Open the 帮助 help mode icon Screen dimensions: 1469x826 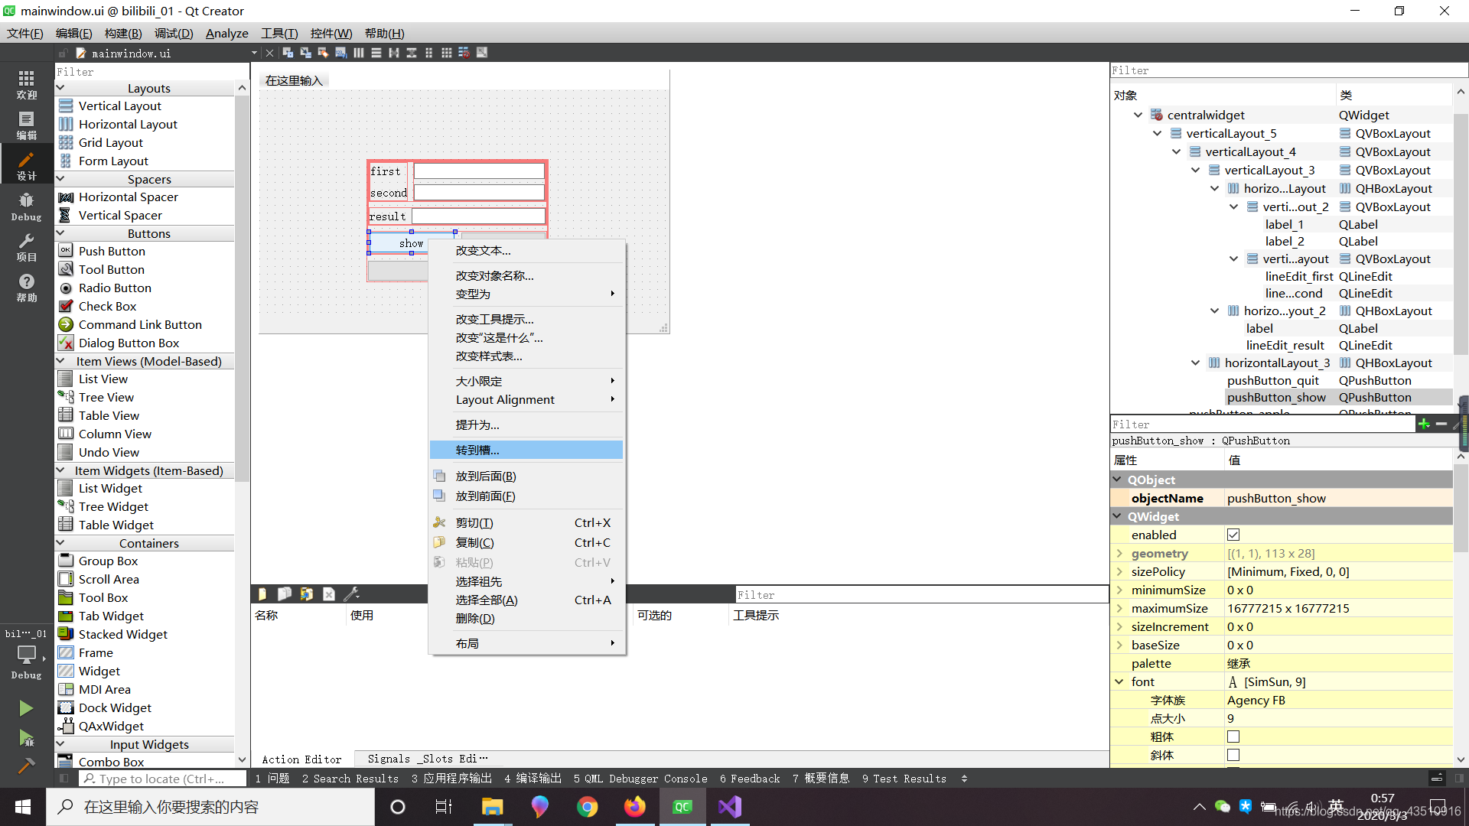(x=26, y=288)
